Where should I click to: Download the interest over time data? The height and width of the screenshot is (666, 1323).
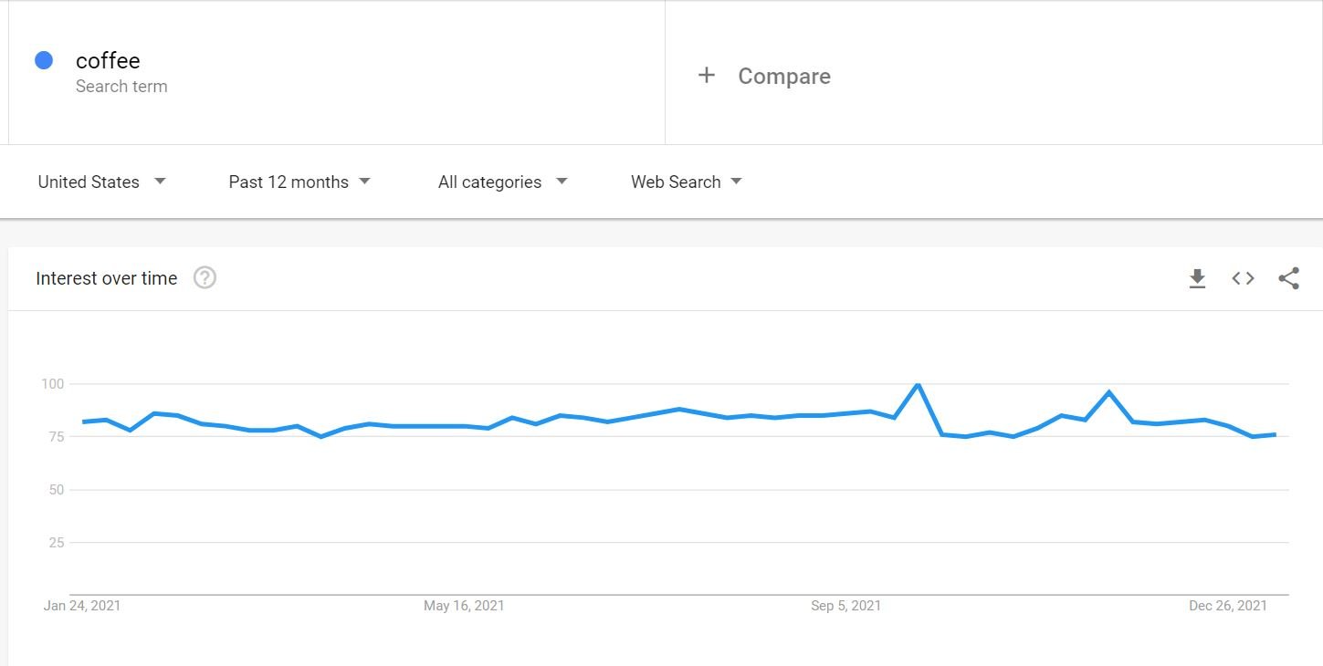coord(1197,279)
